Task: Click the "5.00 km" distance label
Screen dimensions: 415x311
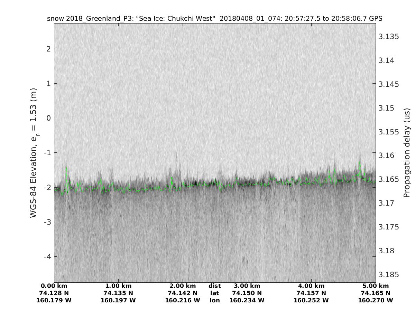Action: click(x=376, y=286)
